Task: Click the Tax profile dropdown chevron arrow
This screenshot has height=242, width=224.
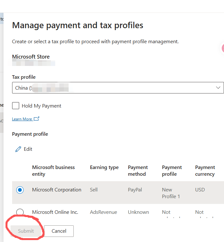Action: [218, 88]
